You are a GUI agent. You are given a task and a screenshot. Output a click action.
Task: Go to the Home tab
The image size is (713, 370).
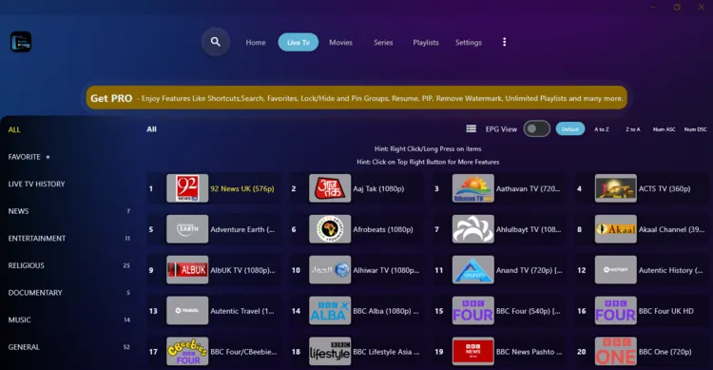click(256, 42)
